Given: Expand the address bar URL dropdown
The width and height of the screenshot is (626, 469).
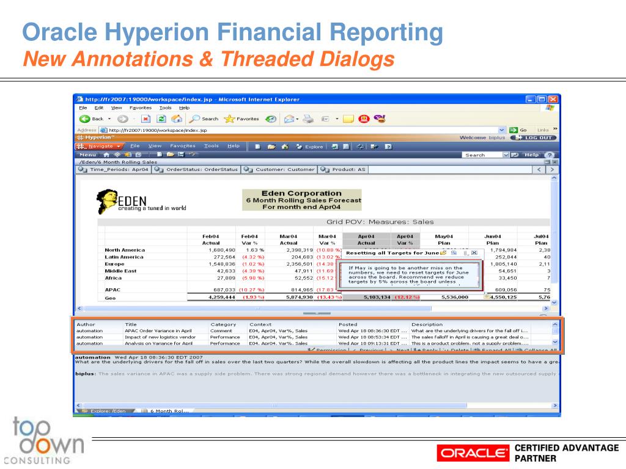Looking at the screenshot, I should pos(501,130).
